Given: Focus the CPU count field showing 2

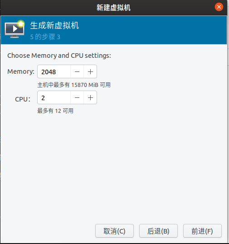Looking at the screenshot, I should click(54, 97).
